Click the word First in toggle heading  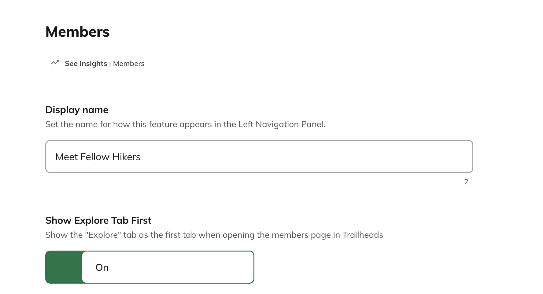141,220
